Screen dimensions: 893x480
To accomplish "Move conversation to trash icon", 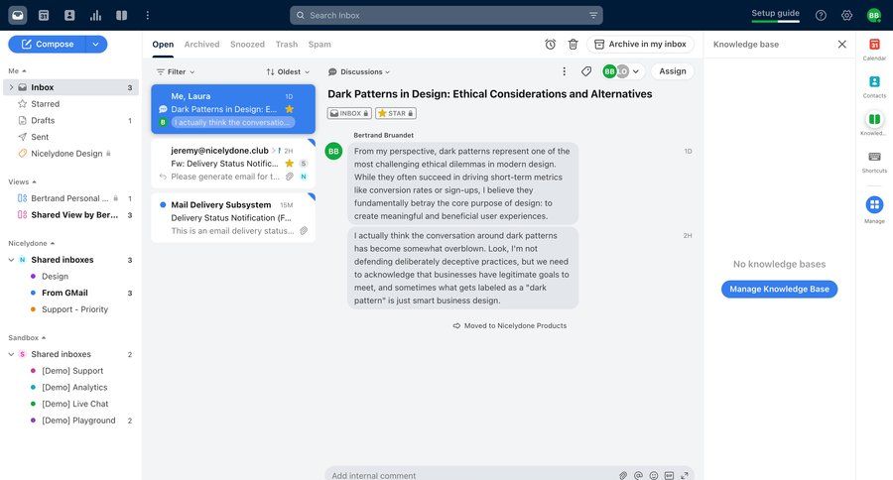I will tap(573, 45).
